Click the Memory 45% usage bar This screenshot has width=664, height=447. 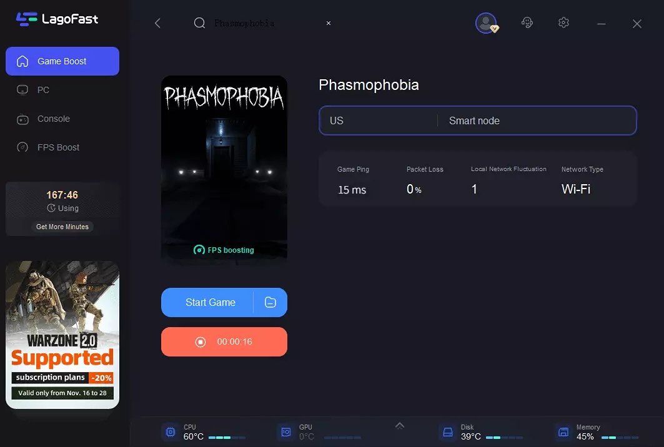[620, 437]
